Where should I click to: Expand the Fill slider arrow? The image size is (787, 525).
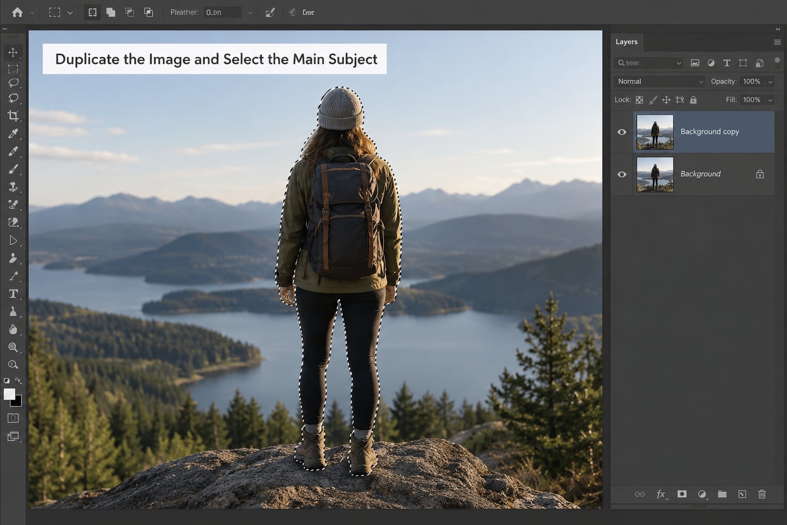(770, 100)
